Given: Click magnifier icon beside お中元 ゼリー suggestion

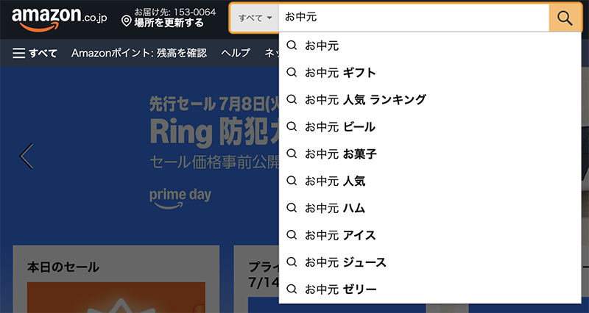Looking at the screenshot, I should click(x=292, y=289).
